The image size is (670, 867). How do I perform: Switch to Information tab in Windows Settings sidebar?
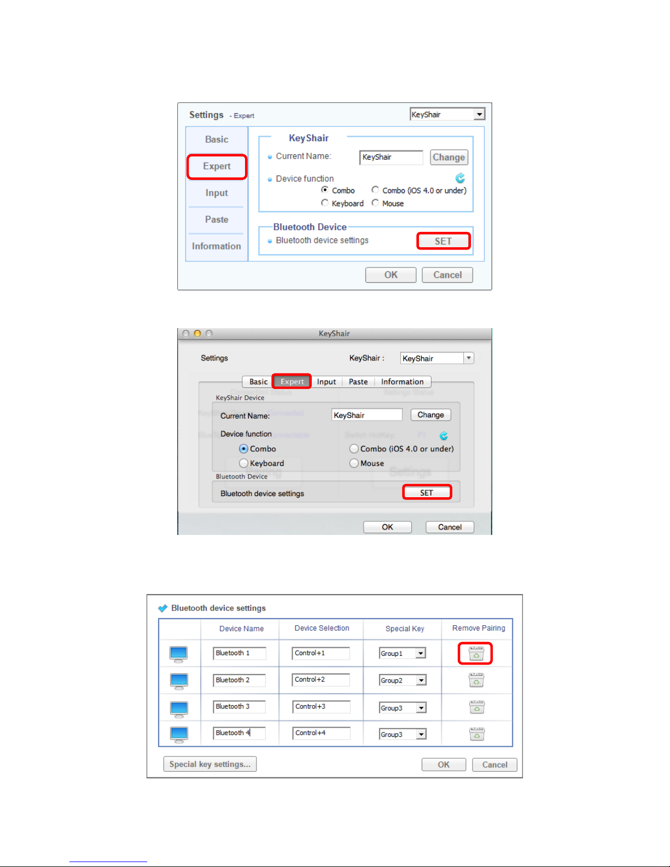click(217, 246)
